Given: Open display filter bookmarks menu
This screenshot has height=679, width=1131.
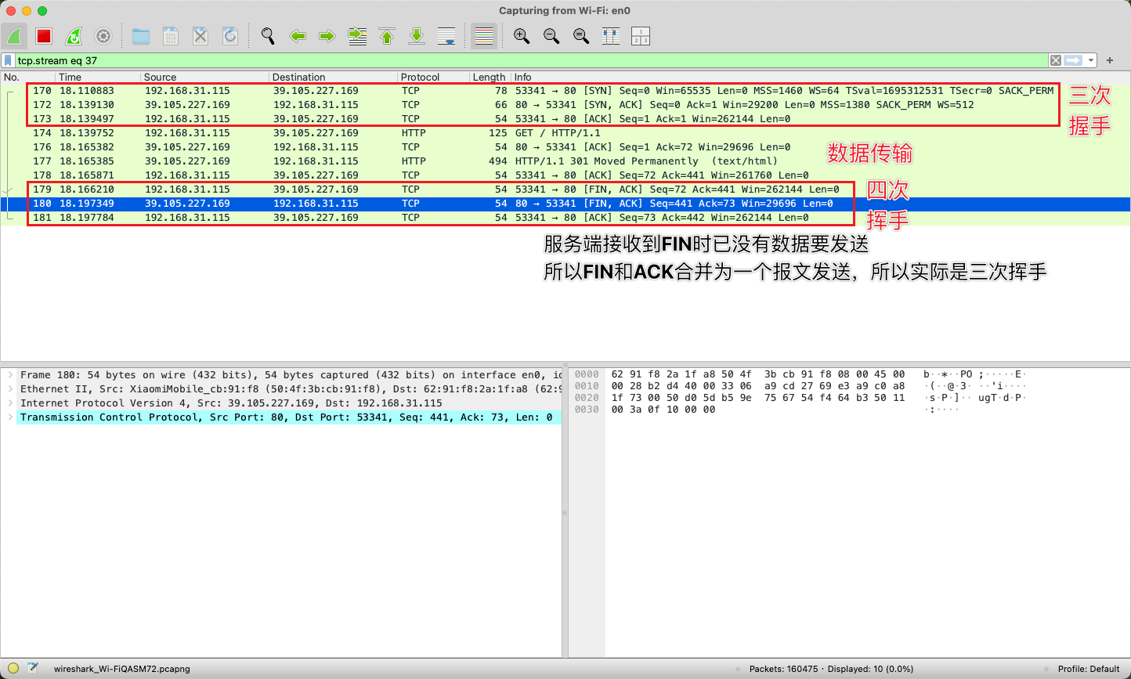Looking at the screenshot, I should pyautogui.click(x=8, y=60).
